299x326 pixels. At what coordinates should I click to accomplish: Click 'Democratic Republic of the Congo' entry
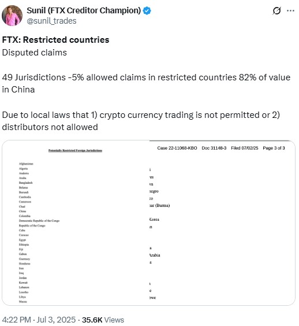pos(39,221)
